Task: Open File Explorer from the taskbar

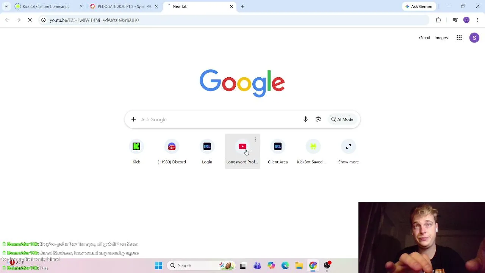Action: point(299,266)
